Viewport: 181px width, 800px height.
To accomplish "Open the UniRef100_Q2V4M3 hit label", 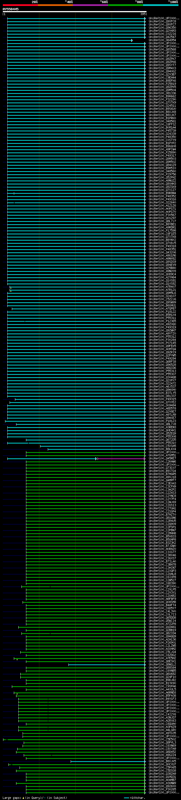I will pos(162,31).
